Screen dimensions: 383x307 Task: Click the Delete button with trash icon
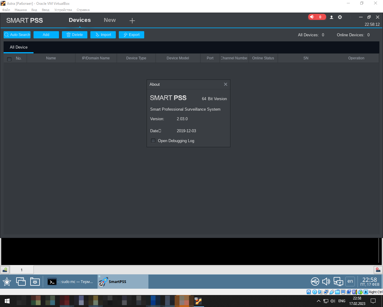75,35
